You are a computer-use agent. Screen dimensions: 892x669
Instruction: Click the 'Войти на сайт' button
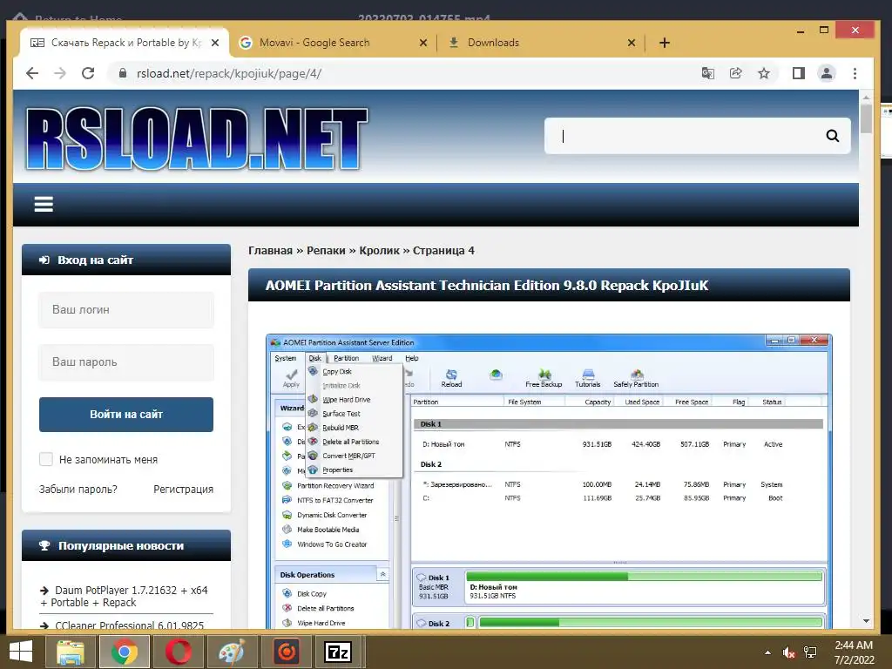pos(126,414)
